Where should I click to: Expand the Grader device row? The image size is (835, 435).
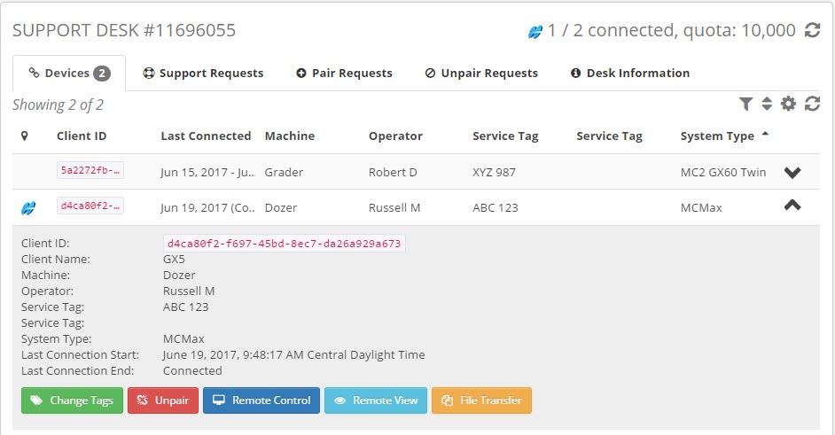(x=792, y=172)
